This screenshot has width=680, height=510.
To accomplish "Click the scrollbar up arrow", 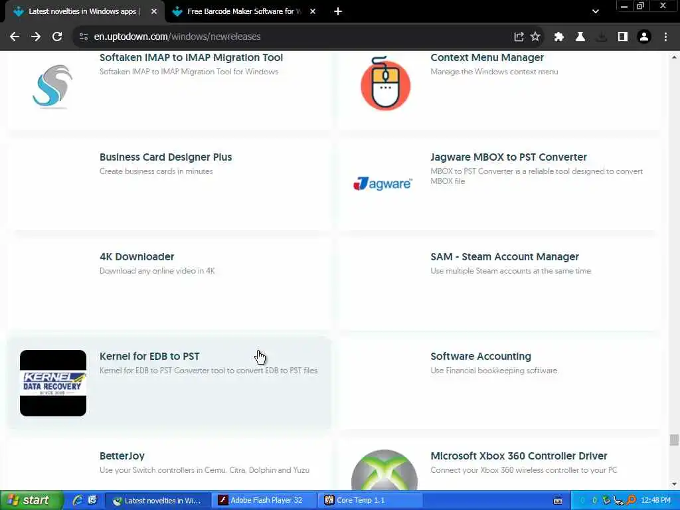I will (674, 57).
